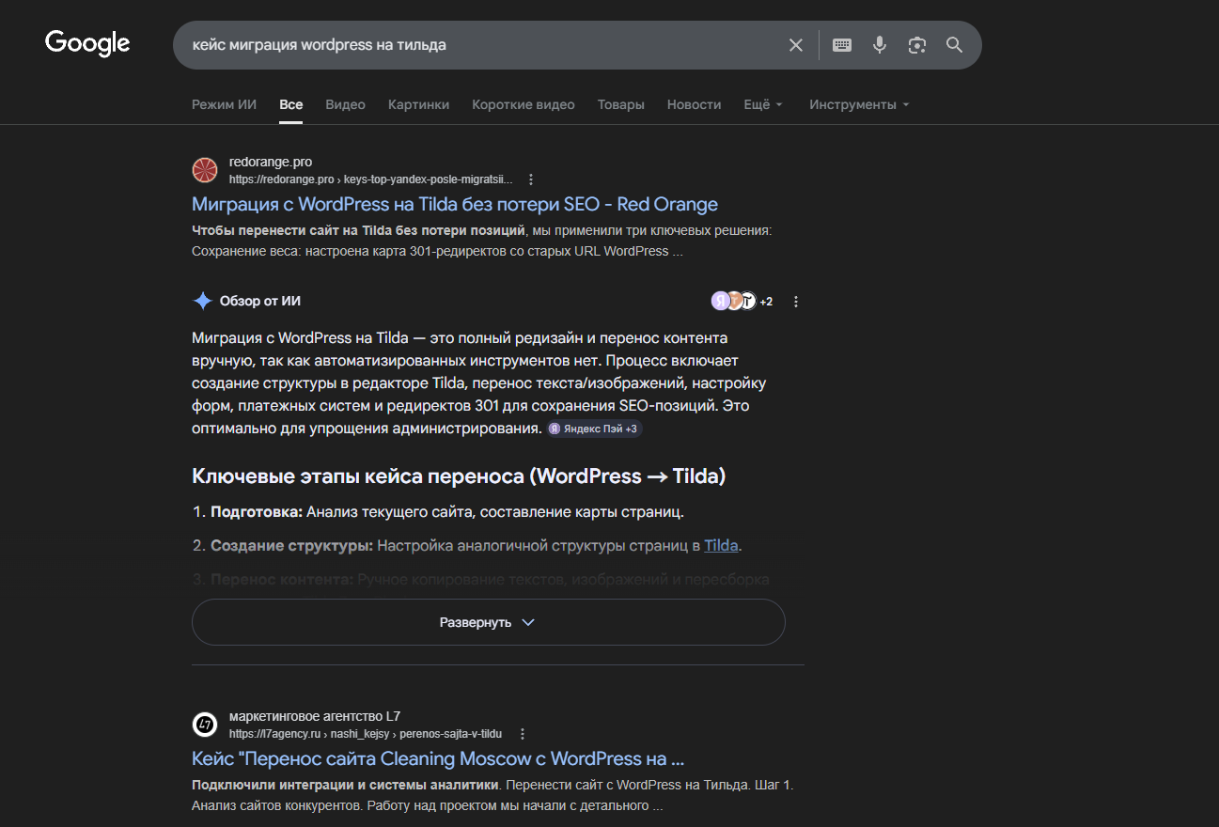
Task: Expand AI overview with Развернуть button
Action: 488,622
